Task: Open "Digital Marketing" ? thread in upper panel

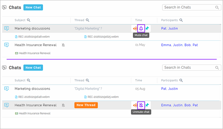Action: (88, 29)
